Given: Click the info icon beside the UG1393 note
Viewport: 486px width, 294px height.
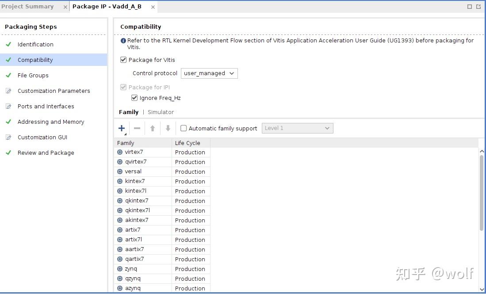Looking at the screenshot, I should pos(123,41).
